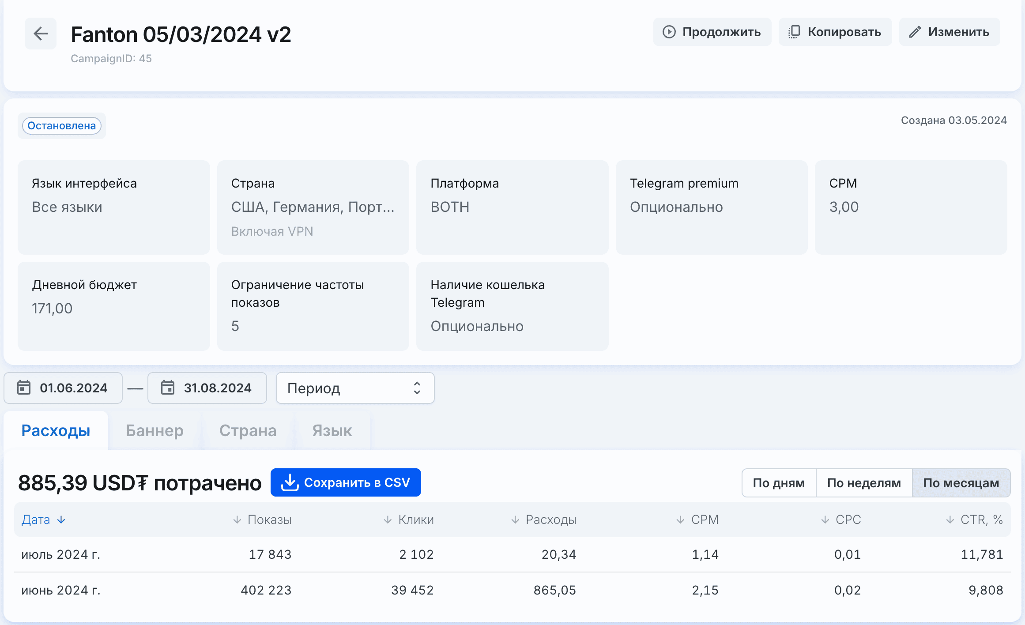
Task: Sort table by Дата column
Action: click(43, 520)
